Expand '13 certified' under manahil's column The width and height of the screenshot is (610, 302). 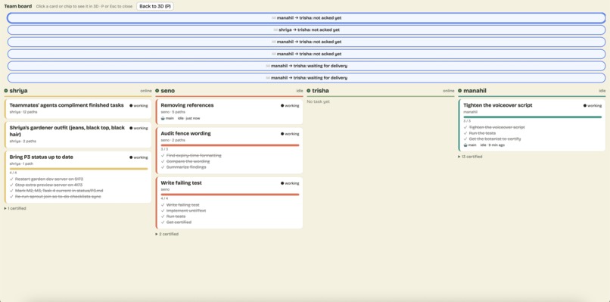pos(470,157)
